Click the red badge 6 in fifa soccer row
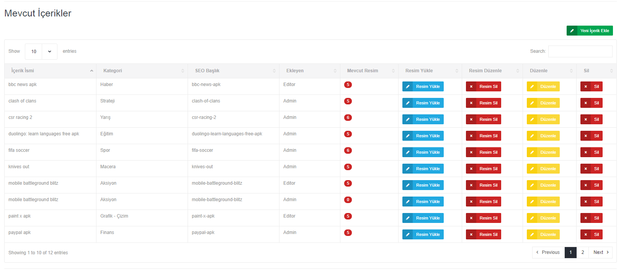The height and width of the screenshot is (278, 621). click(348, 150)
